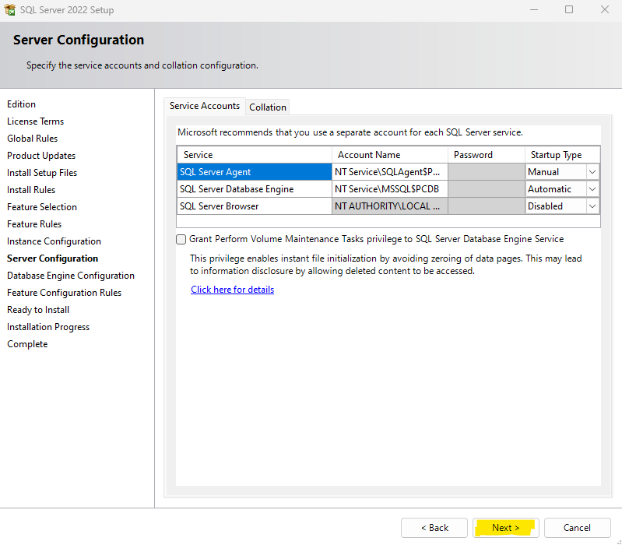Click the Edition step in sidebar
The image size is (622, 545).
(22, 104)
